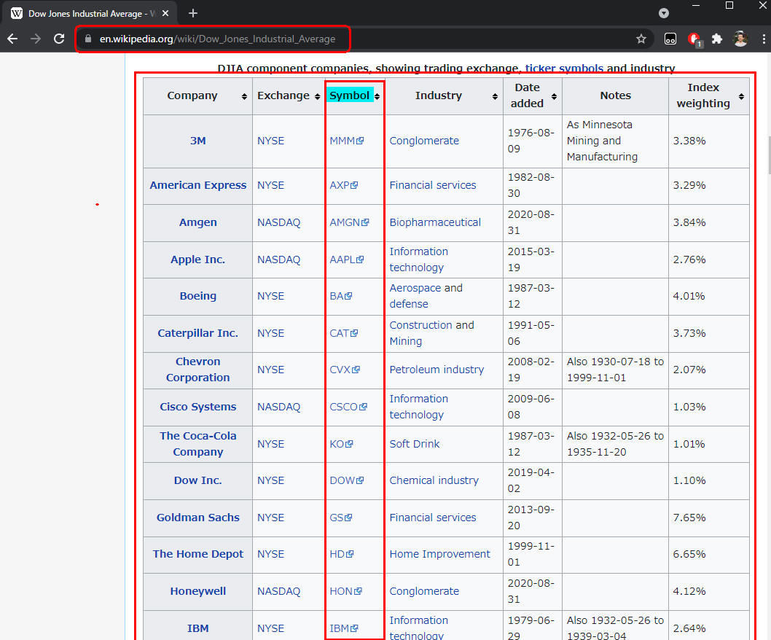Open the AAPL external ticker link
The height and width of the screenshot is (640, 771).
(347, 259)
